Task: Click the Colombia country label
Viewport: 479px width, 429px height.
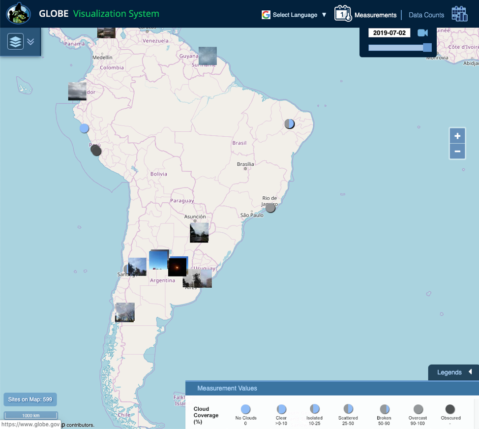Action: pos(112,67)
